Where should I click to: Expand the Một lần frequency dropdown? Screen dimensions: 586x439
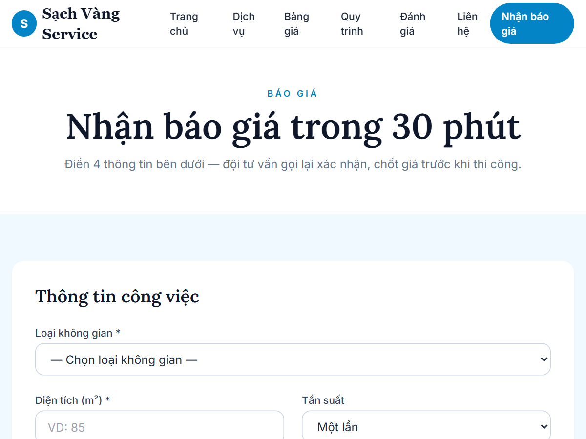click(426, 425)
